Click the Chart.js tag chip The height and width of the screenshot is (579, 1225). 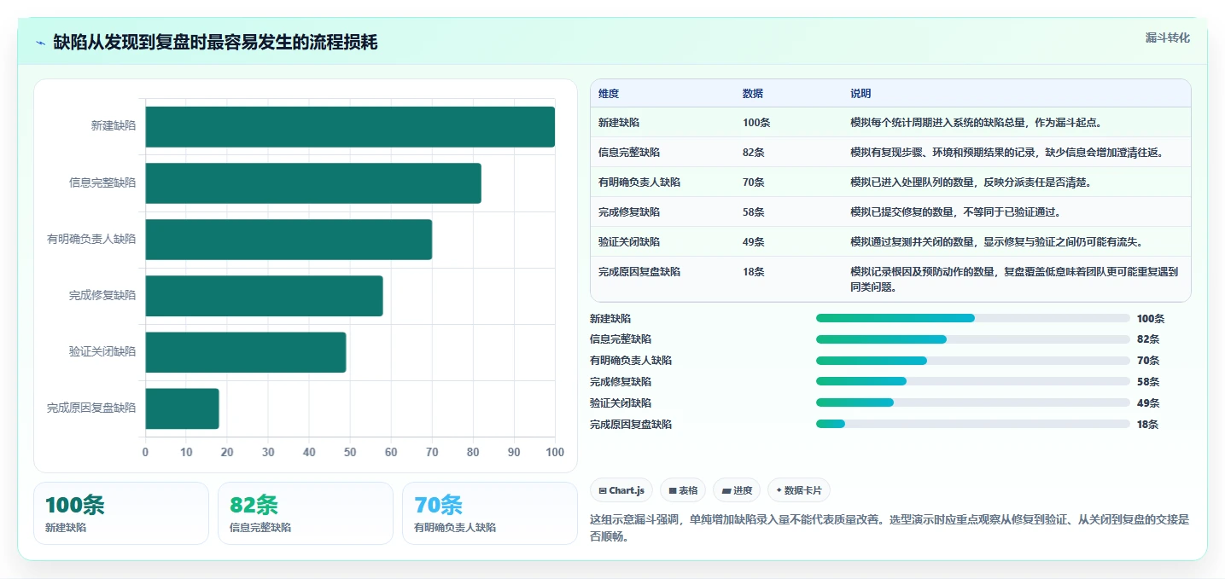(x=621, y=490)
